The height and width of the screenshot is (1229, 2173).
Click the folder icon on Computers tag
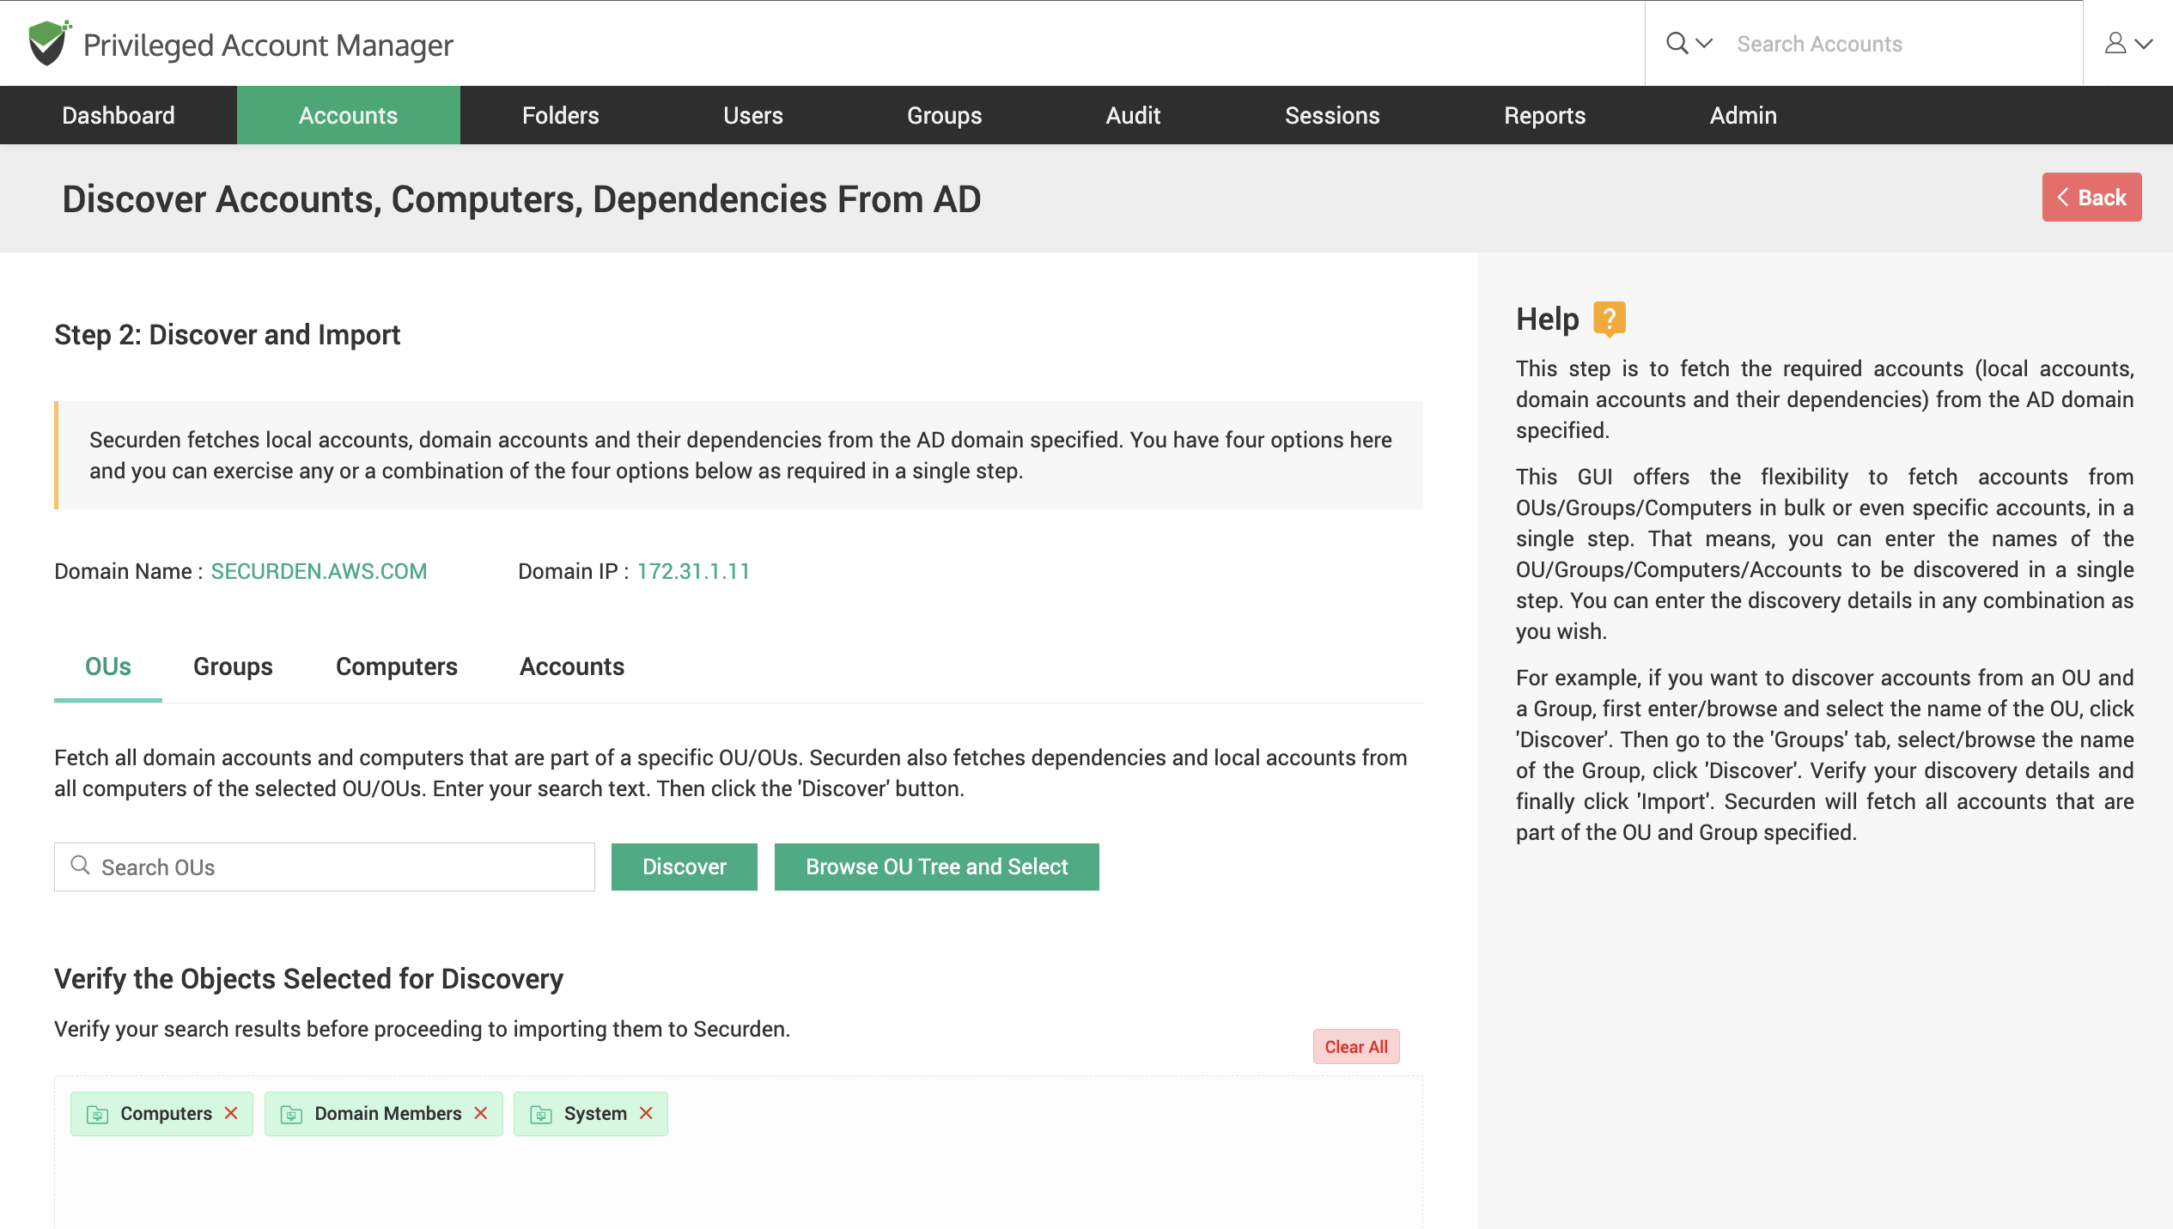pos(99,1113)
